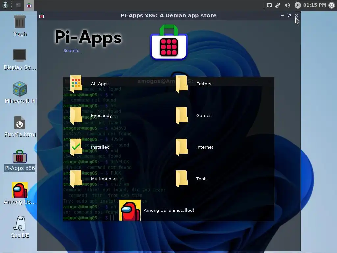The width and height of the screenshot is (337, 253).
Task: Maximize the Pi-Apps window
Action: click(x=289, y=16)
